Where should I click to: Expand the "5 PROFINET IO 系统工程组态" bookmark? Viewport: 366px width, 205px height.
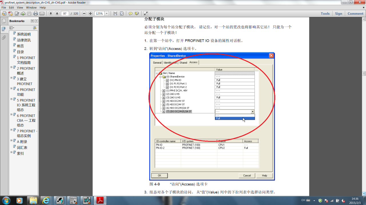pos(11,99)
